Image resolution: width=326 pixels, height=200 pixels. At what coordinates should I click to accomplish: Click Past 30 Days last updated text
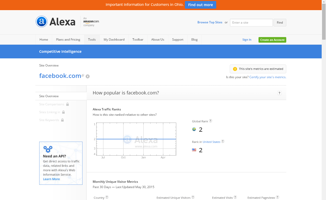click(124, 187)
